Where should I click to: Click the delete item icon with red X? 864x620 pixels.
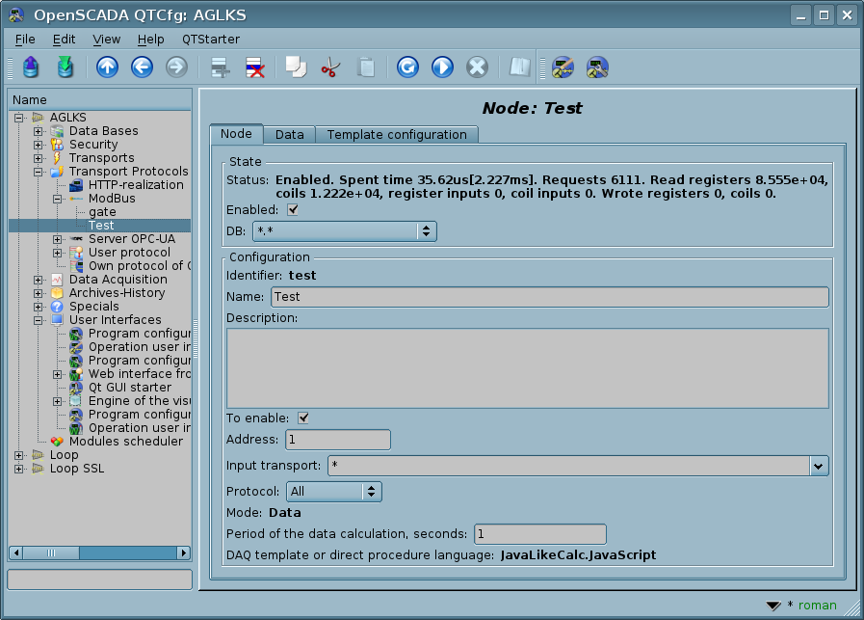click(255, 67)
